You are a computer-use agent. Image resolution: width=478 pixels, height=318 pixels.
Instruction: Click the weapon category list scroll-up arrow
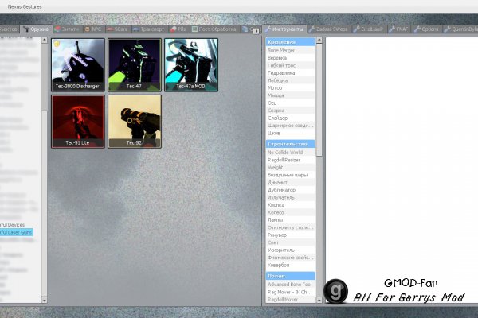44,40
